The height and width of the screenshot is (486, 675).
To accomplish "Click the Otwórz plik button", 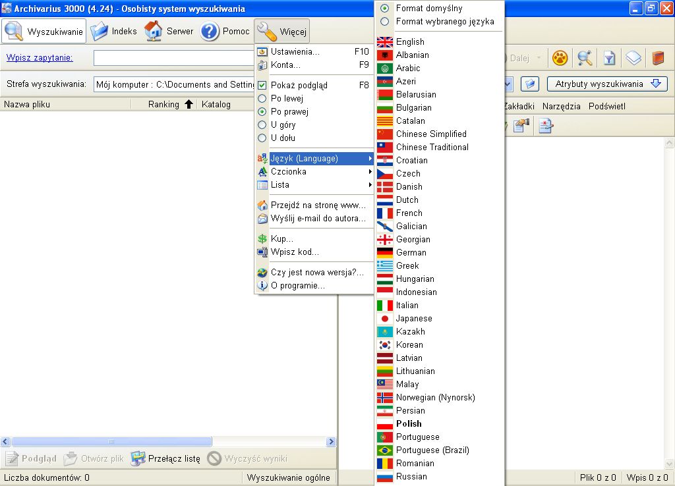I will 94,458.
